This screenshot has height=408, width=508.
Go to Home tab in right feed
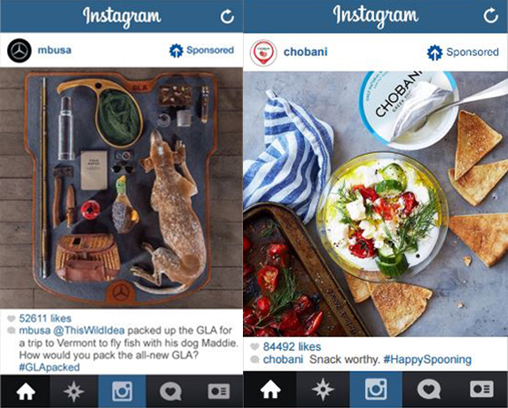click(270, 389)
